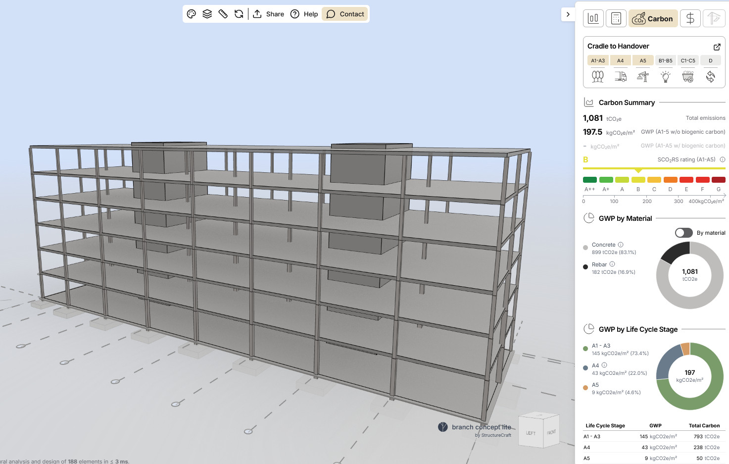Screen dimensions: 729x464
Task: Click the pie icon beside GWP by Material
Action: pyautogui.click(x=589, y=218)
